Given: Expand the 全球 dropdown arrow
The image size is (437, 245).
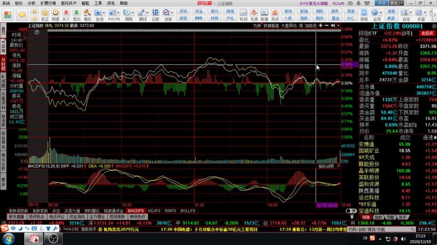Looking at the screenshot, I should pyautogui.click(x=381, y=13).
